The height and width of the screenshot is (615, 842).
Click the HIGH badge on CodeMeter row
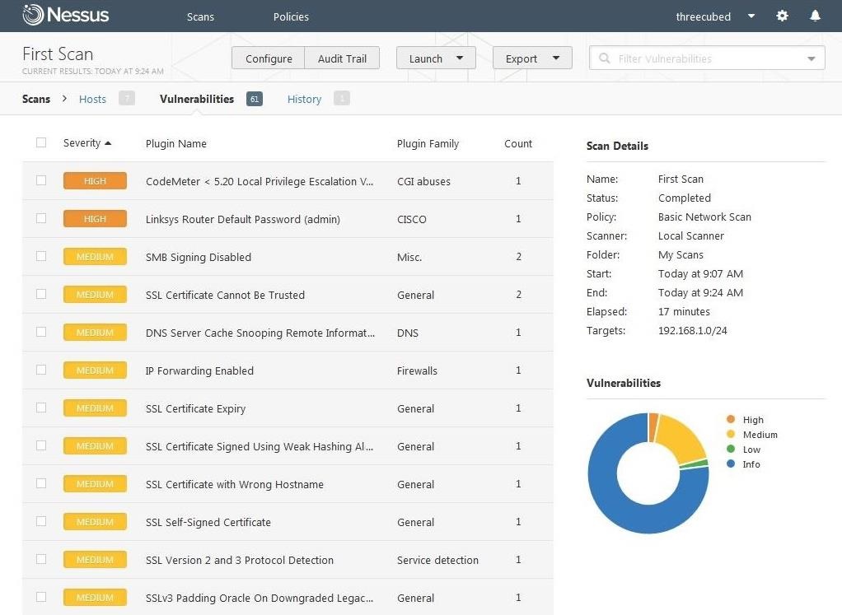pyautogui.click(x=95, y=181)
